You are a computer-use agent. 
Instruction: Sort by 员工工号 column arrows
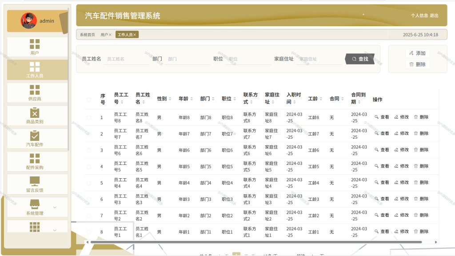[x=122, y=102]
